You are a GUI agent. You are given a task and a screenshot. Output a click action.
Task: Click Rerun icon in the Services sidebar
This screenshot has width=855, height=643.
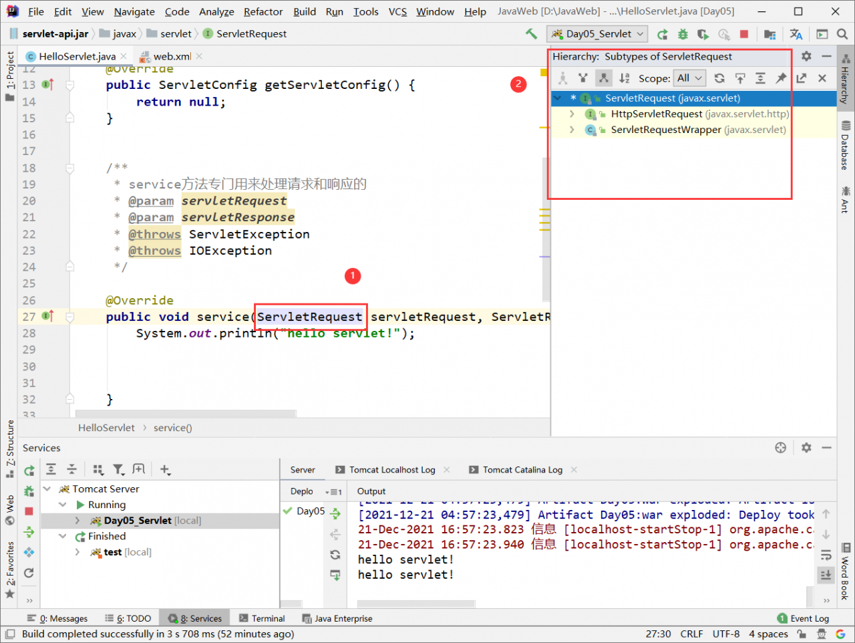29,471
